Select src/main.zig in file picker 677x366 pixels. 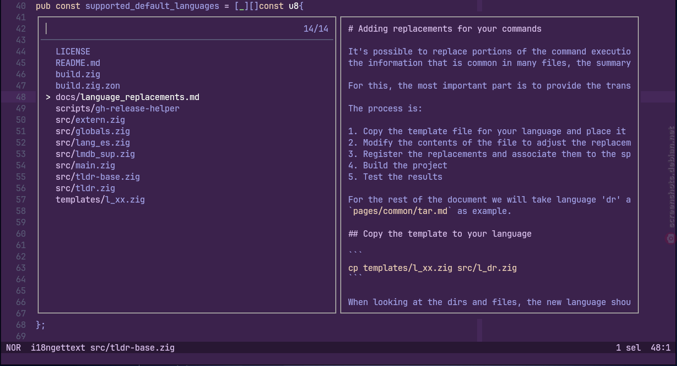[85, 165]
